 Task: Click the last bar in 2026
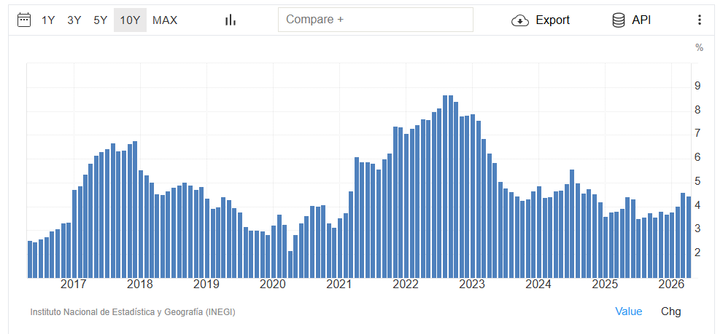click(689, 237)
